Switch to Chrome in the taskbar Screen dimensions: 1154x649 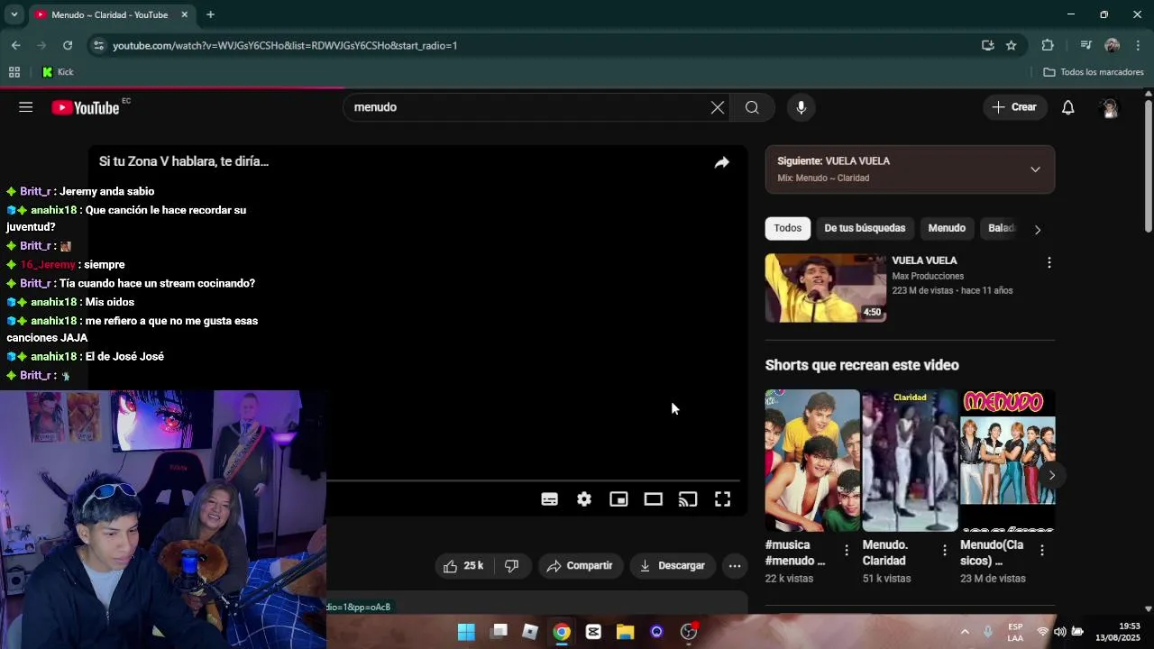pos(562,632)
